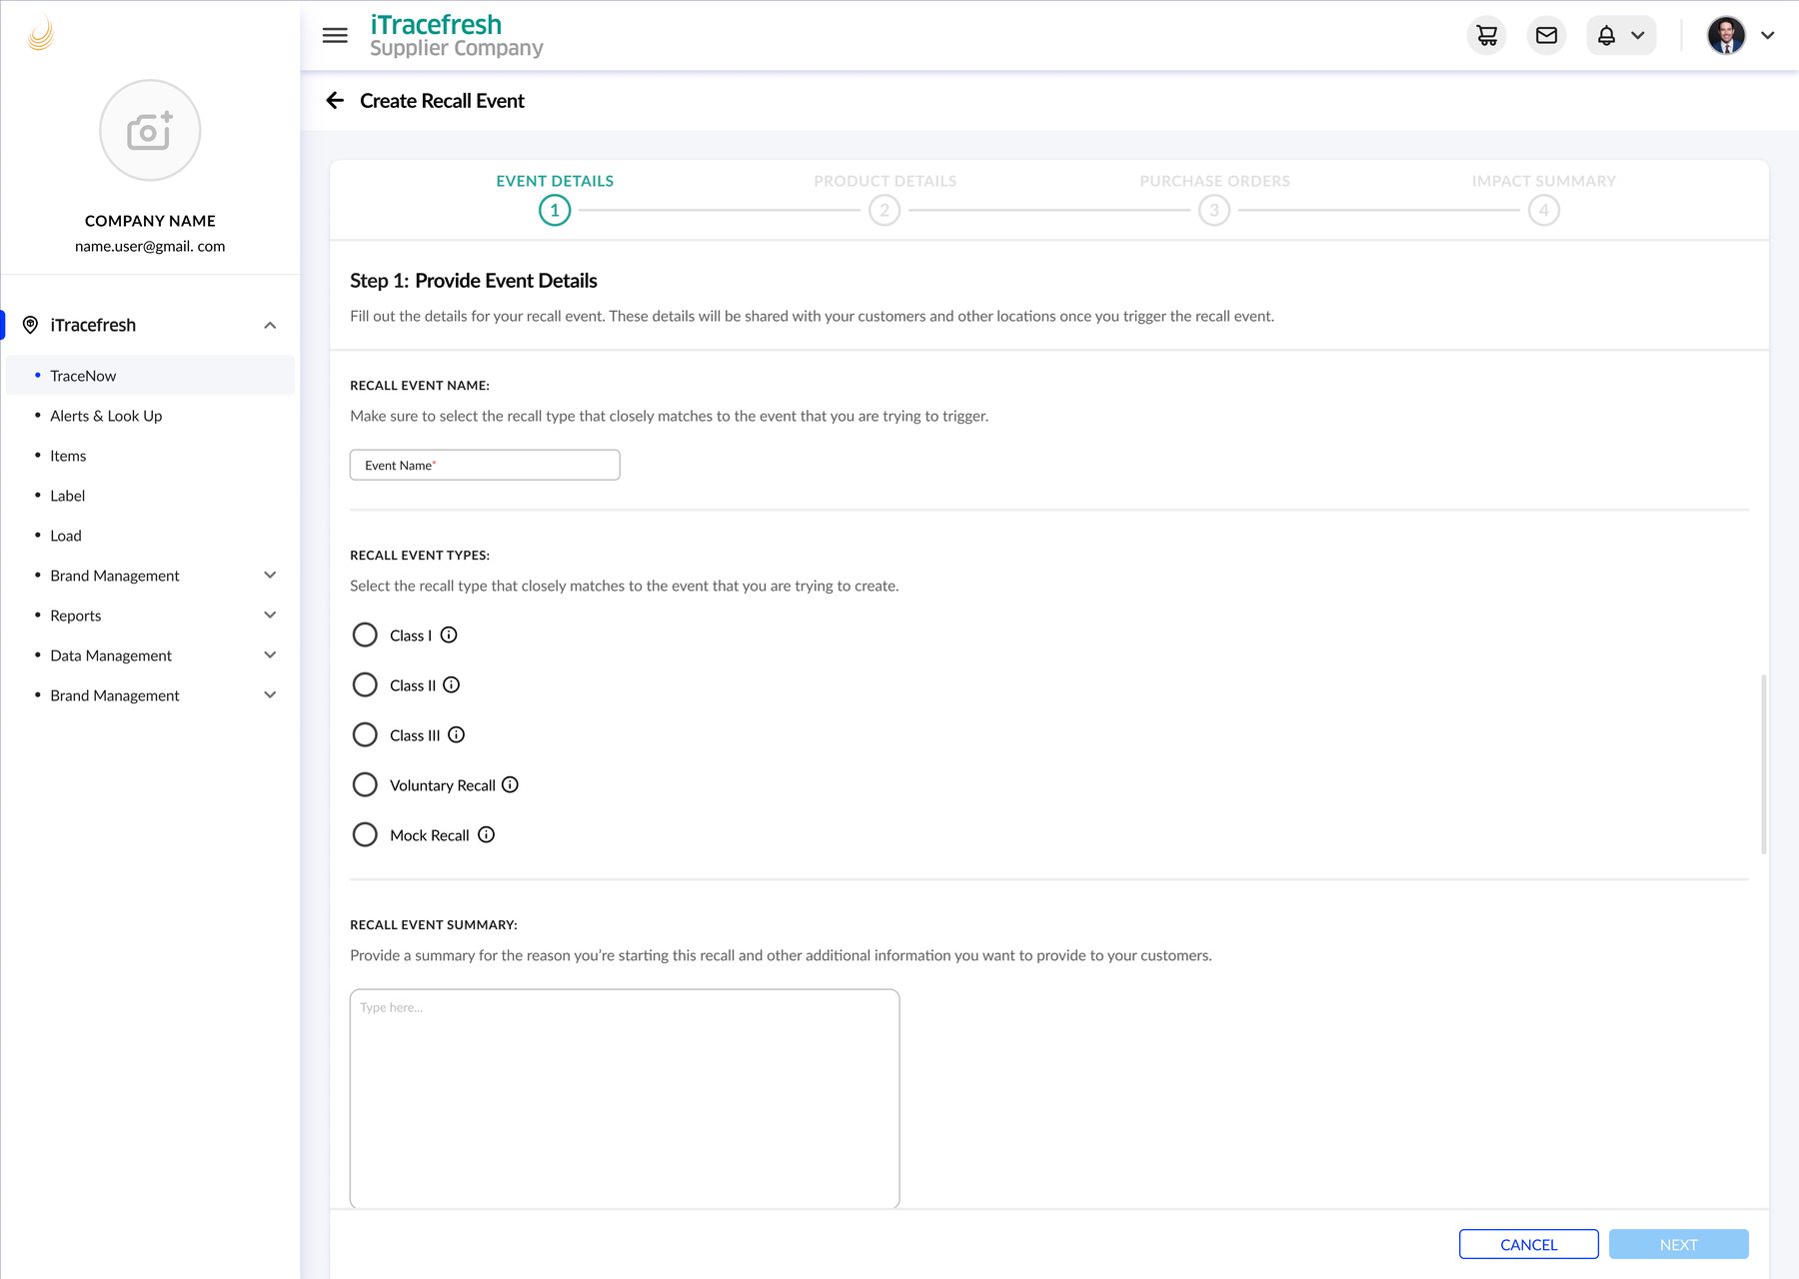Click the CANCEL button

point(1528,1244)
